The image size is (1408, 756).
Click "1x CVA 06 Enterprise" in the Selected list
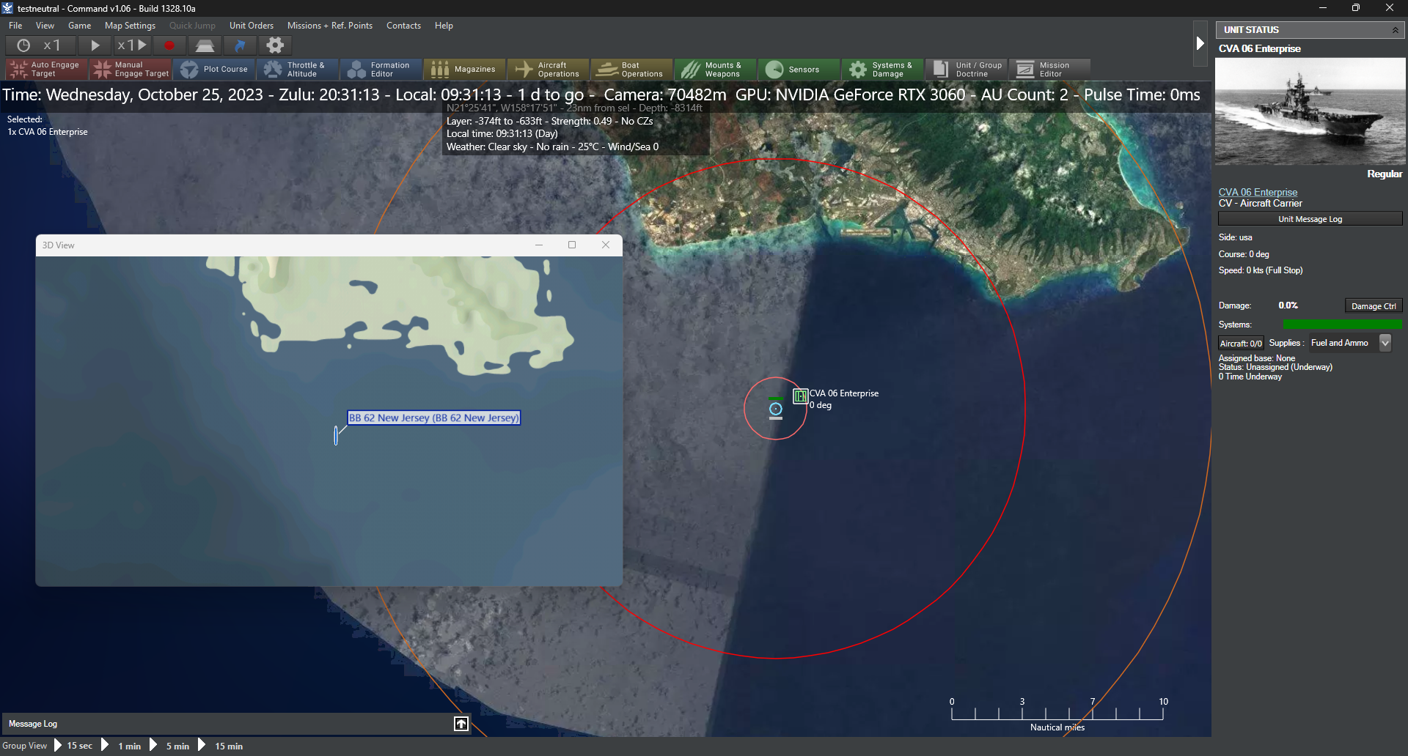pos(48,132)
